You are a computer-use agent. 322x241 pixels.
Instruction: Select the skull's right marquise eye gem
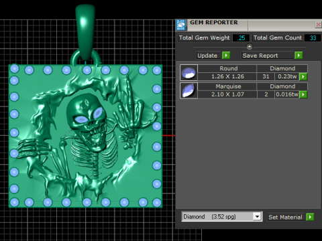(98, 112)
